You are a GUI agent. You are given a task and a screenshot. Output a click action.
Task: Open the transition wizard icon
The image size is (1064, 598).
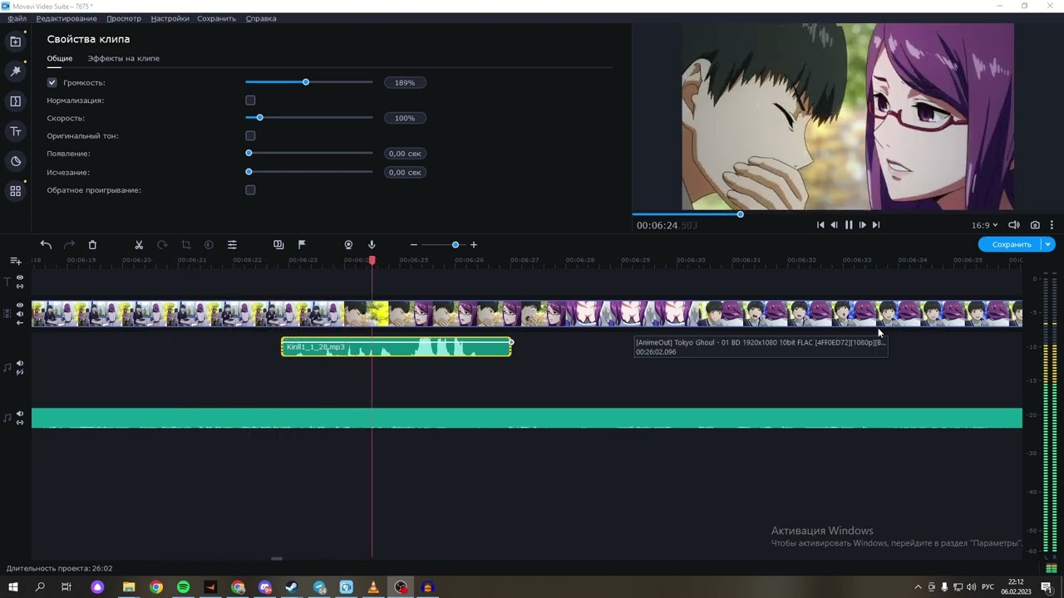(278, 245)
